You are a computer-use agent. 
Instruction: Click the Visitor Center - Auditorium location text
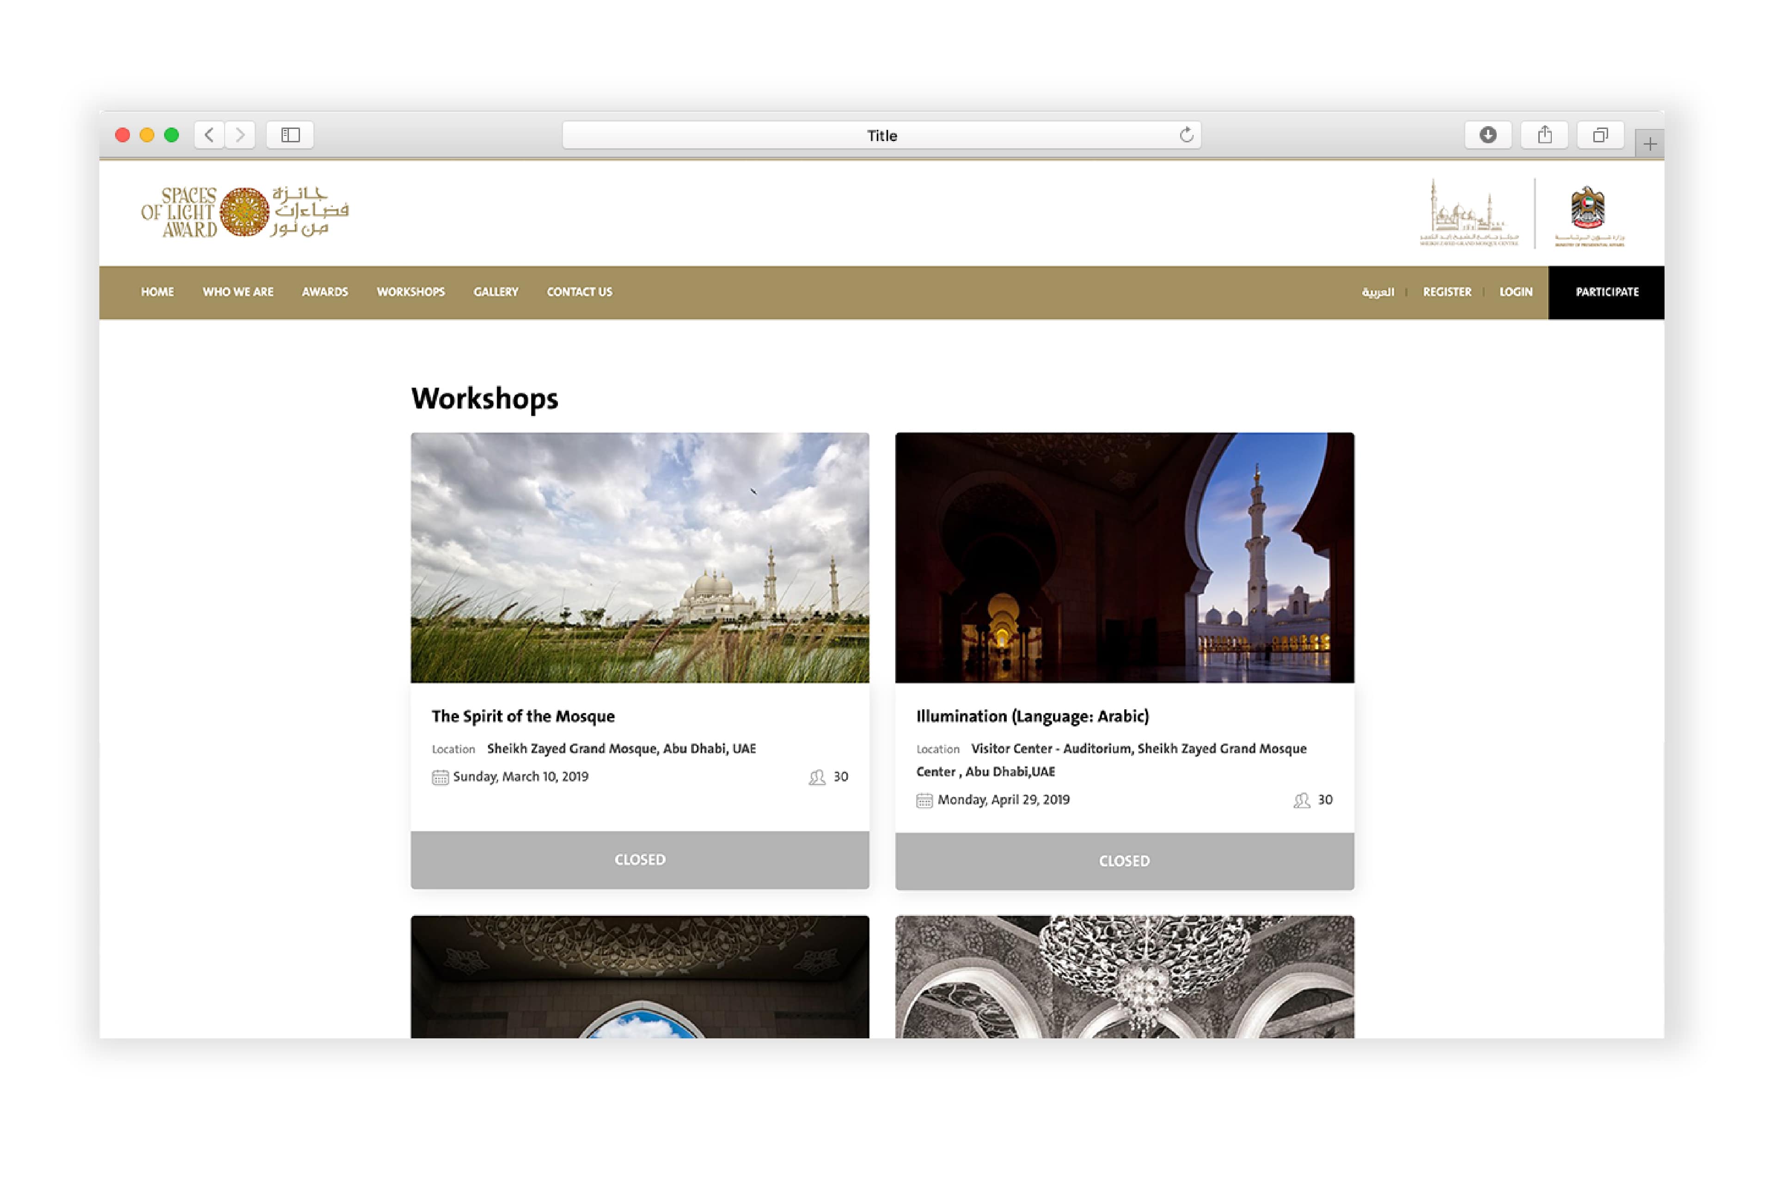point(1112,760)
